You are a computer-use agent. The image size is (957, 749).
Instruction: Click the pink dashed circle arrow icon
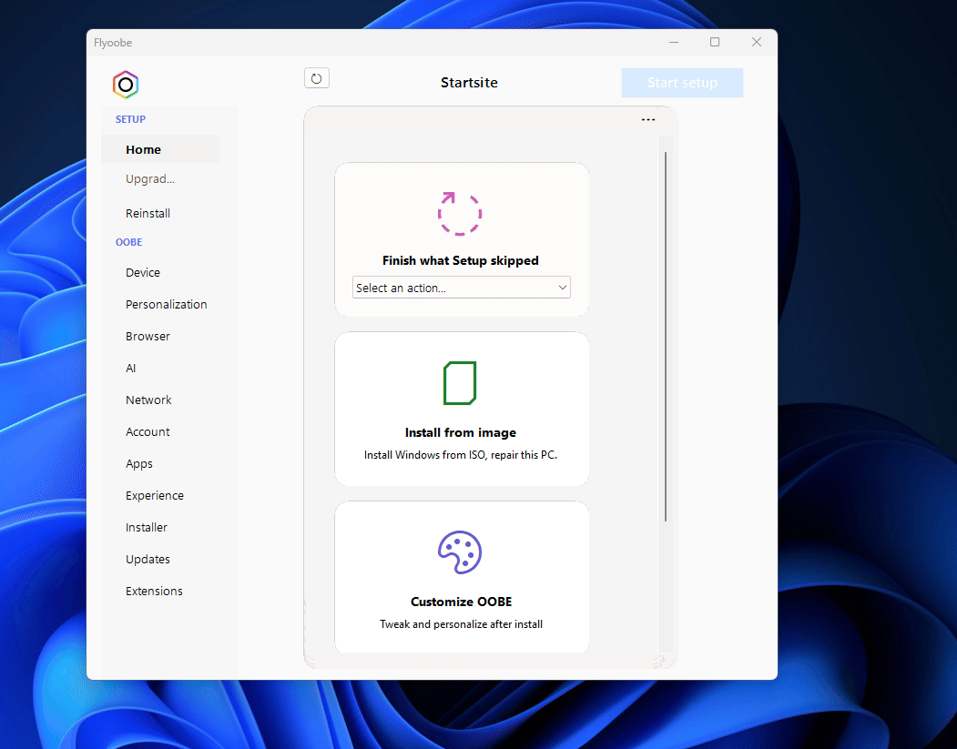tap(460, 213)
